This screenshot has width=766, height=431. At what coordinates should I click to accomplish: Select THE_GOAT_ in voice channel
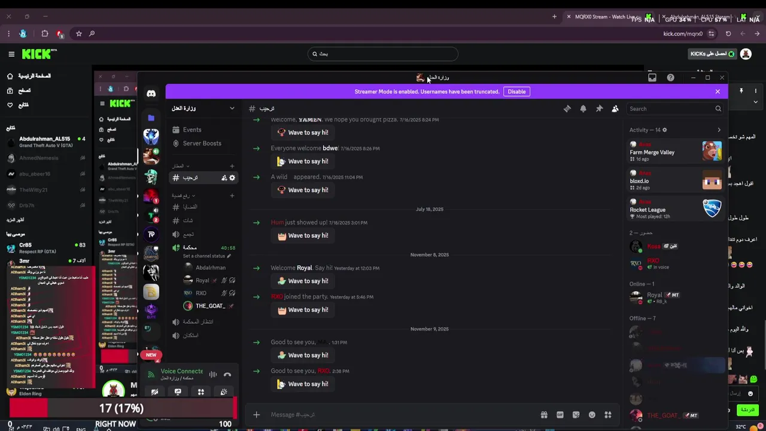coord(209,306)
